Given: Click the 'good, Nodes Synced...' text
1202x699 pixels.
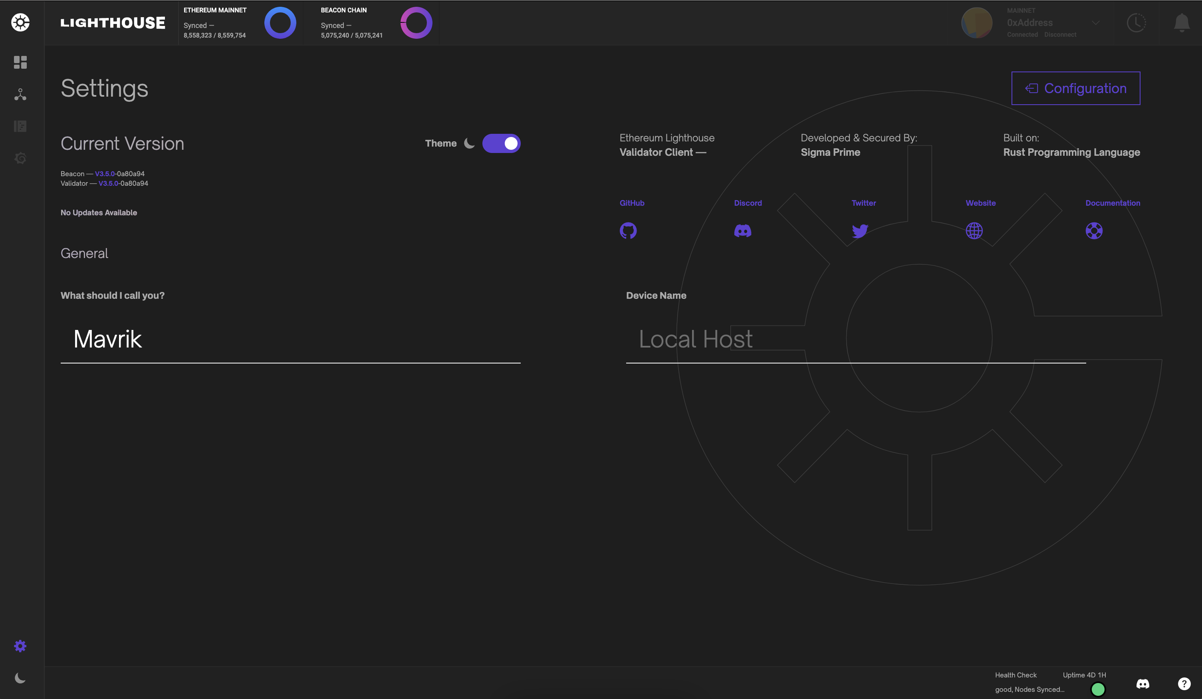Looking at the screenshot, I should [x=1029, y=689].
